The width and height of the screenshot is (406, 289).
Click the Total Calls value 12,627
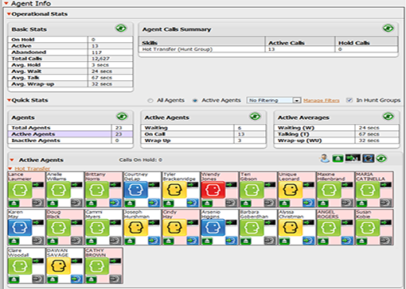click(x=100, y=59)
